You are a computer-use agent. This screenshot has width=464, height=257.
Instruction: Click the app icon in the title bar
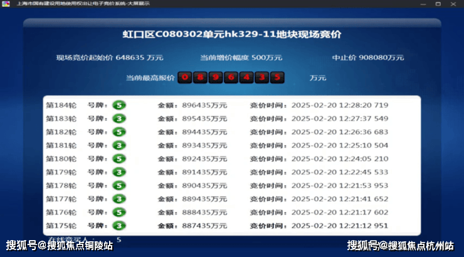click(x=6, y=4)
